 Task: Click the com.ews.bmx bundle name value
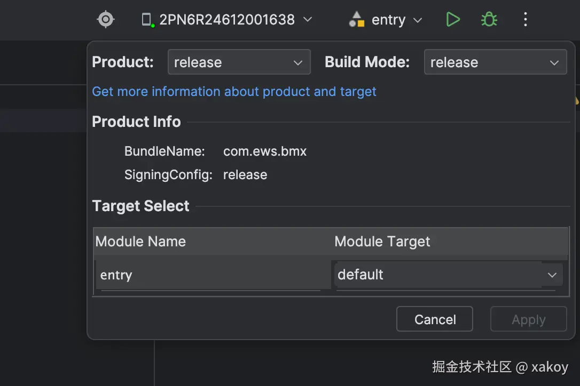click(265, 151)
